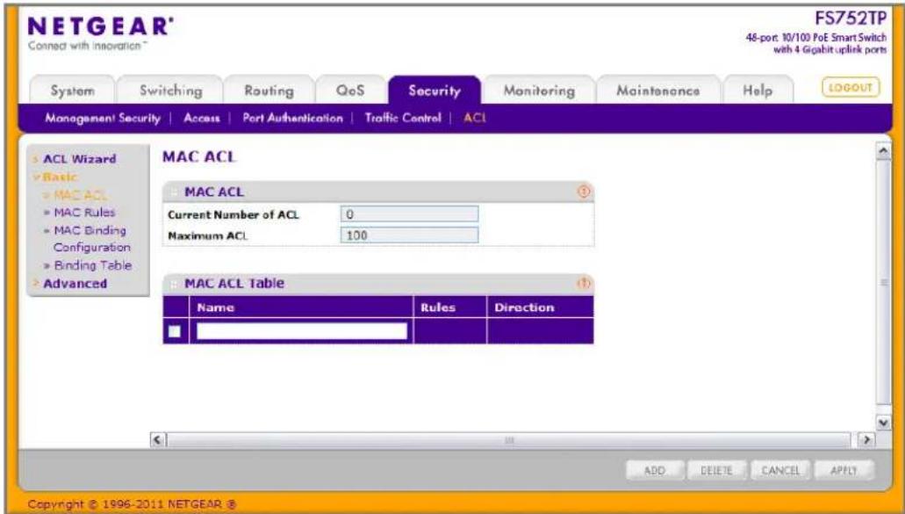Open the QoS tab

pos(350,90)
